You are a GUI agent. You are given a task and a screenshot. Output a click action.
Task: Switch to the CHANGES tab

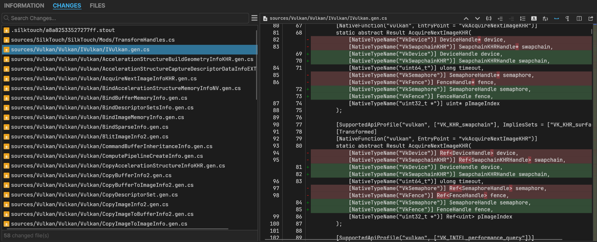click(67, 6)
